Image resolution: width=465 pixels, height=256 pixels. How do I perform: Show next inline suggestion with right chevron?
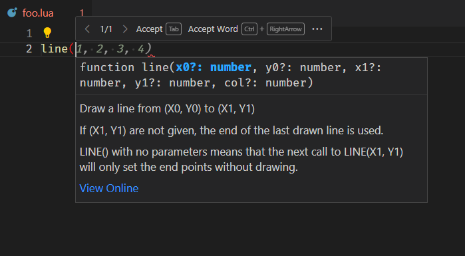[125, 29]
